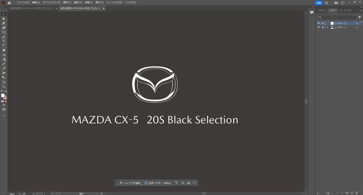Select the Eraser tool
The height and width of the screenshot is (195, 363).
[x=4, y=50]
